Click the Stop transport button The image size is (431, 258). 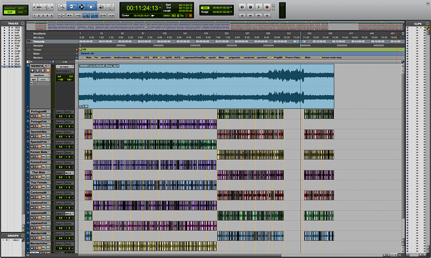coord(250,7)
